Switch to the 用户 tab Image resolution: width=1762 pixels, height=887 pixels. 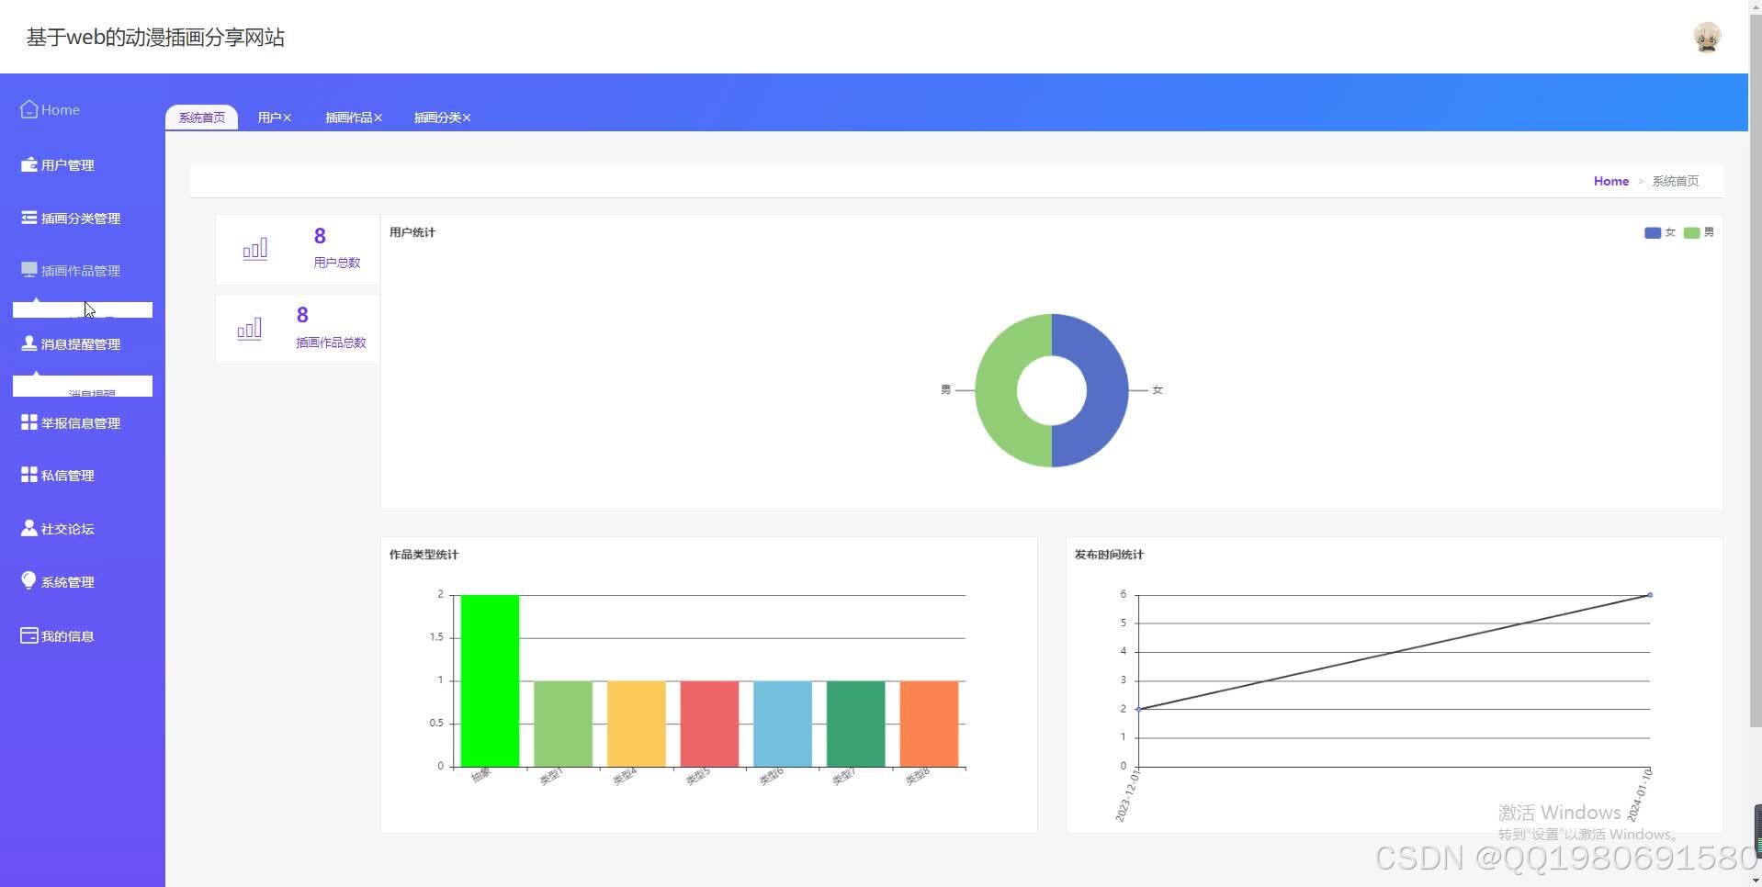click(x=269, y=118)
